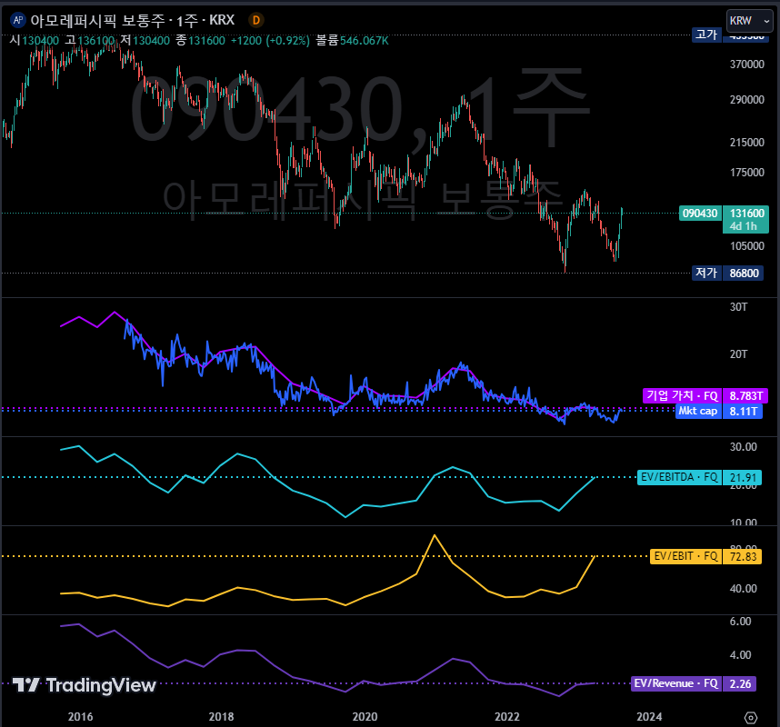Select the EV/EBIT · FQ label
Image resolution: width=780 pixels, height=727 pixels.
tap(685, 556)
